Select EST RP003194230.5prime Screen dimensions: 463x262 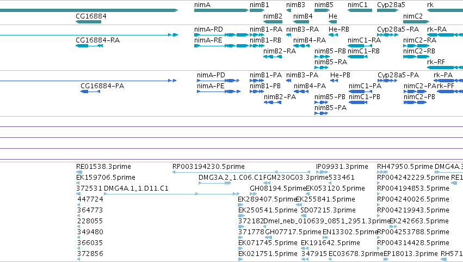point(208,167)
